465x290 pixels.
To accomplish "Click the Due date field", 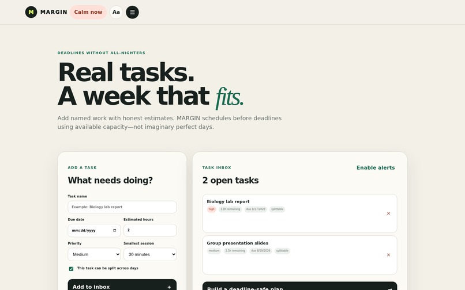I will (x=94, y=231).
